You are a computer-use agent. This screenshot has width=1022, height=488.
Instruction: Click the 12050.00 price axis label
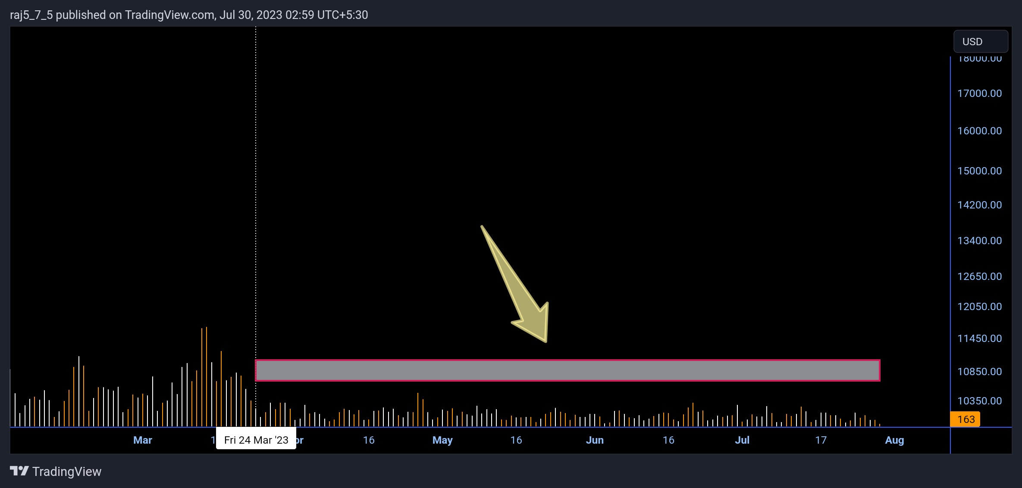click(980, 307)
